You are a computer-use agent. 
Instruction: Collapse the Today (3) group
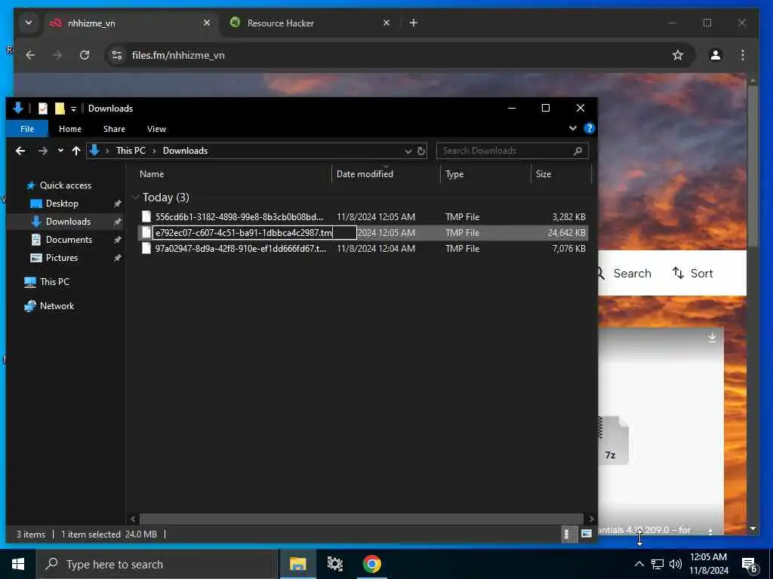click(x=136, y=198)
